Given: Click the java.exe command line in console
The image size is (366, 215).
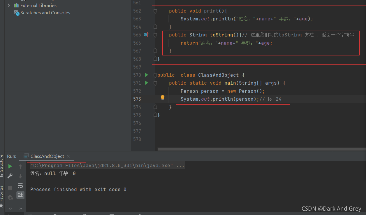Looking at the screenshot, I should click(107, 166).
